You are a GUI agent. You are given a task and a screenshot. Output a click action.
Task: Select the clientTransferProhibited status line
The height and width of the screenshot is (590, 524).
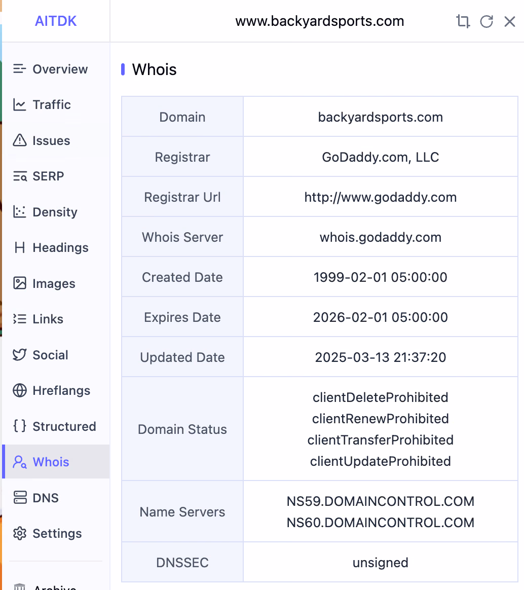click(x=380, y=440)
